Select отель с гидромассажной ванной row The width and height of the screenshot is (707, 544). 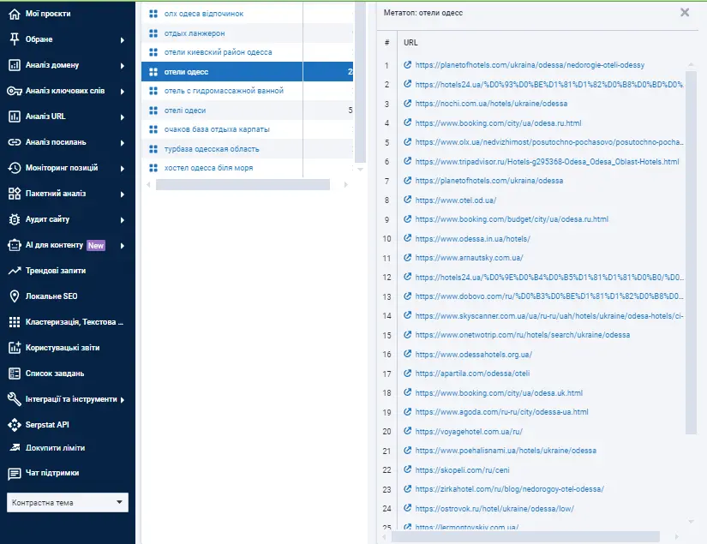(x=247, y=91)
